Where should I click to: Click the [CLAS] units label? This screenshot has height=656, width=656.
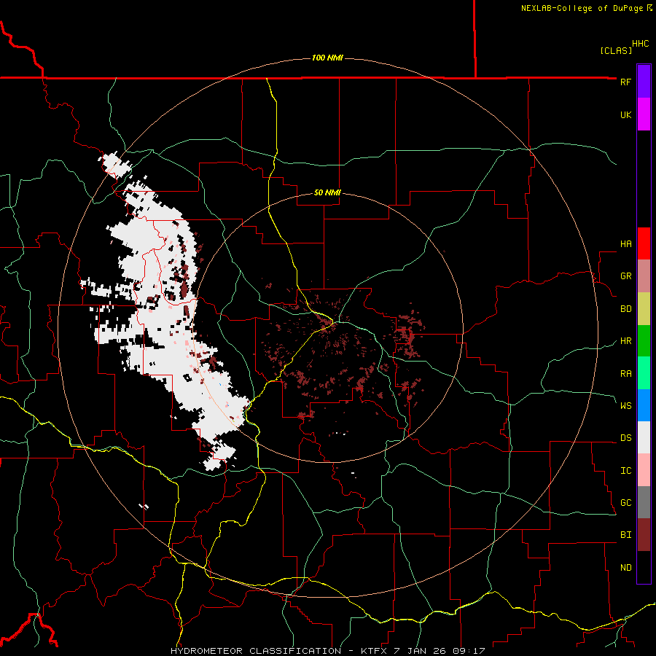coord(616,51)
